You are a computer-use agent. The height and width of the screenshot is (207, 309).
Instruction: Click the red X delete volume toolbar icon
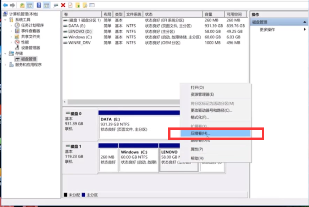63,5
